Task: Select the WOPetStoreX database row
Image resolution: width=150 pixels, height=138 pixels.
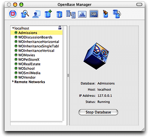Action: click(x=36, y=60)
